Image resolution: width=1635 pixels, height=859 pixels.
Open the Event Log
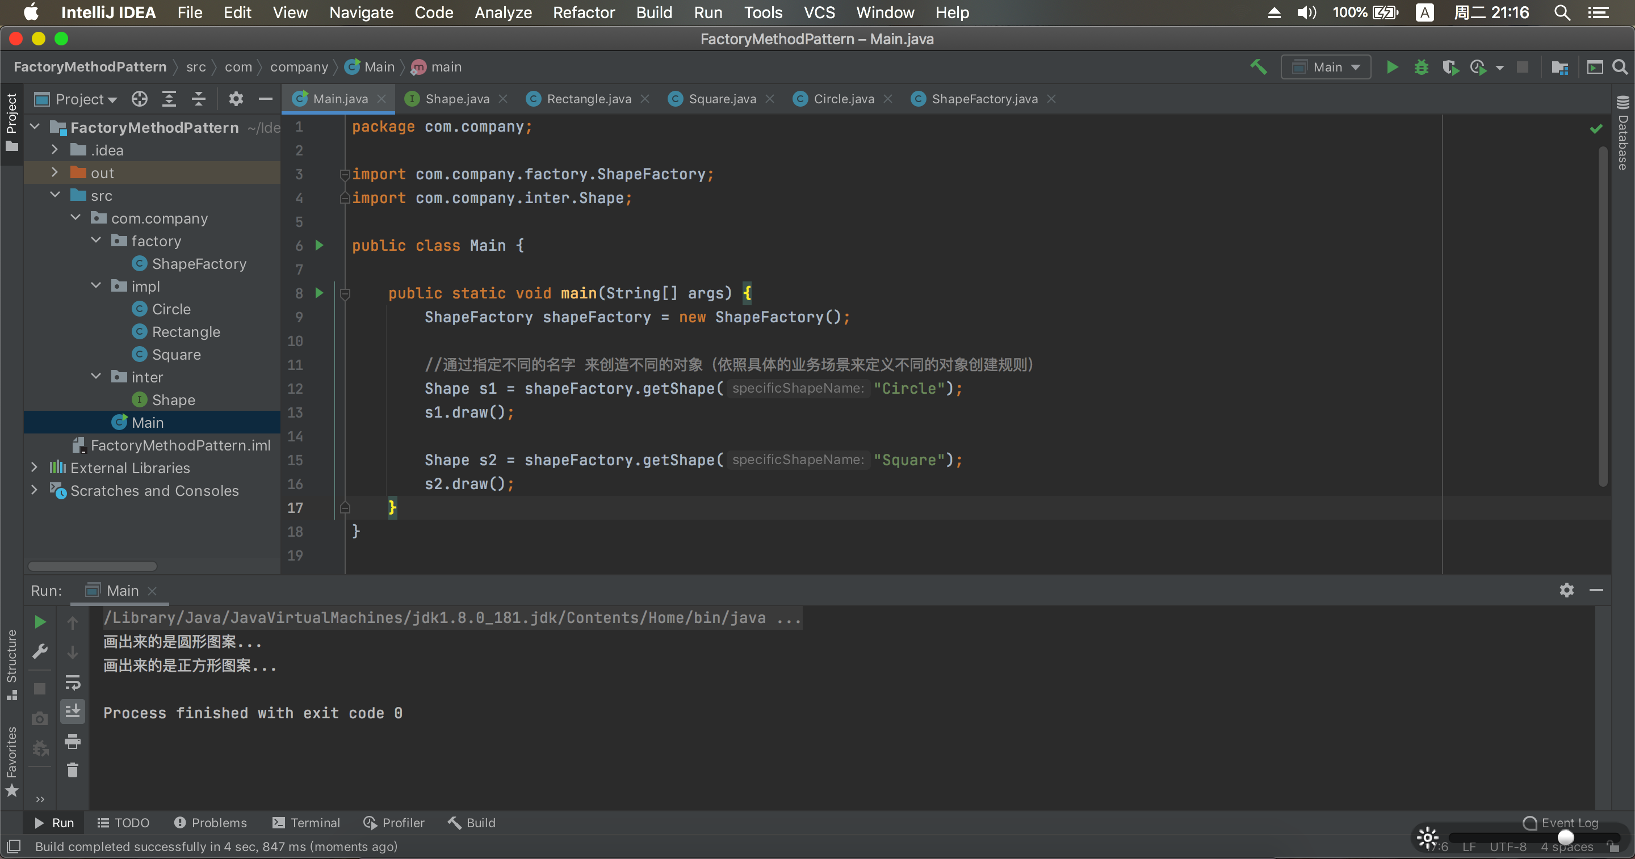click(1560, 822)
